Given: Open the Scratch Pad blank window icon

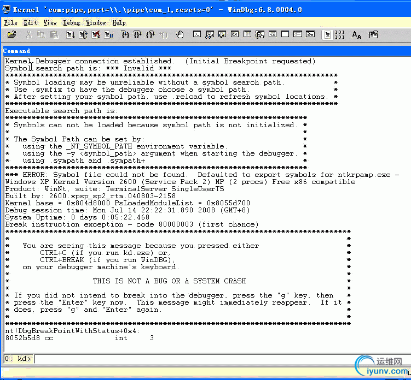Looking at the screenshot, I should pyautogui.click(x=285, y=34).
